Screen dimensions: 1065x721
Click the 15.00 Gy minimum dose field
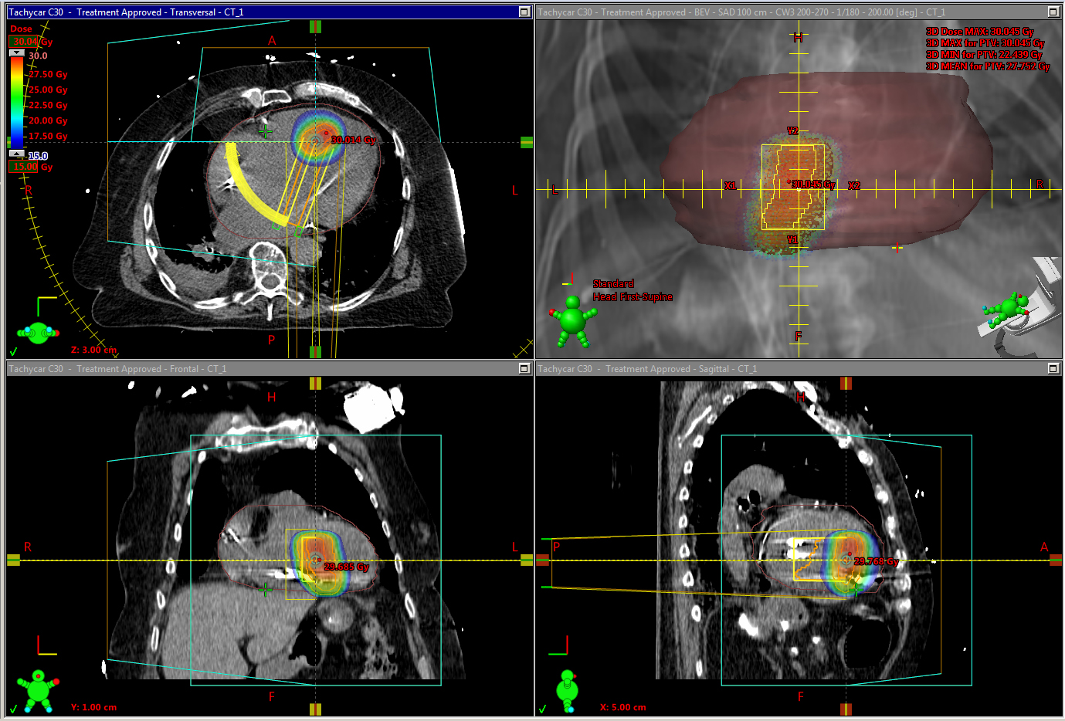(23, 167)
